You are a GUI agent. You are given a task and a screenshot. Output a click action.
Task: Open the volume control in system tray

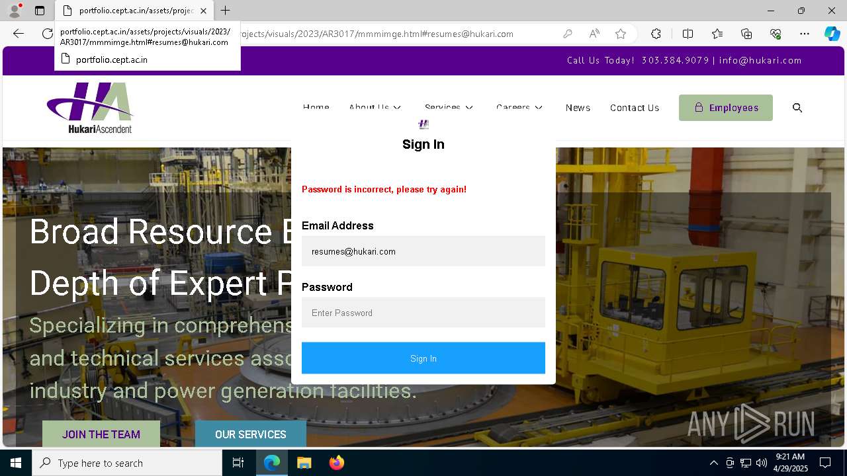click(x=762, y=463)
